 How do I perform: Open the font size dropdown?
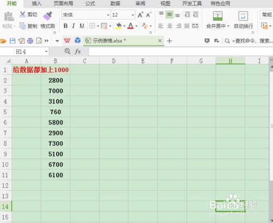pos(133,15)
